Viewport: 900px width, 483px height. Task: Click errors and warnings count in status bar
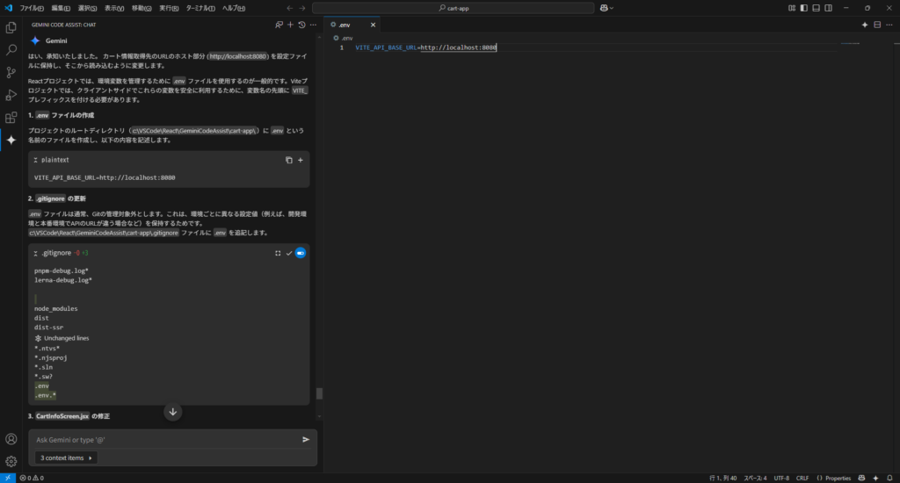coord(32,478)
